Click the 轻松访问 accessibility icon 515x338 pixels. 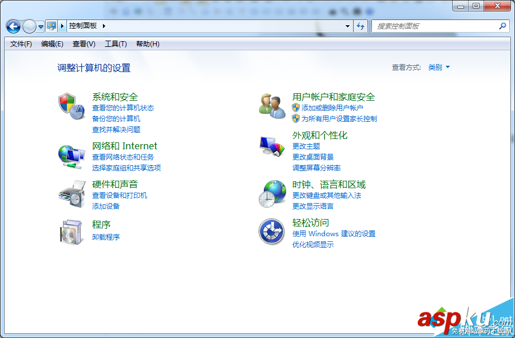click(271, 232)
